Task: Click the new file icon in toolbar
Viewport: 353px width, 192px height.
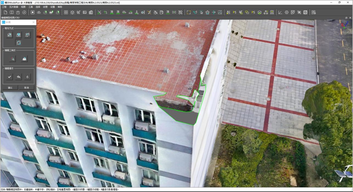Action: 5,12
